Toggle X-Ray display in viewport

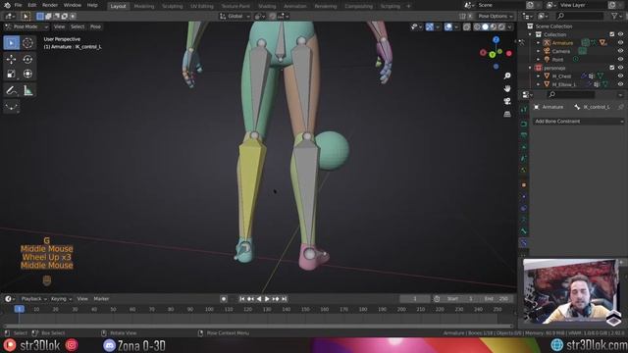[x=467, y=27]
